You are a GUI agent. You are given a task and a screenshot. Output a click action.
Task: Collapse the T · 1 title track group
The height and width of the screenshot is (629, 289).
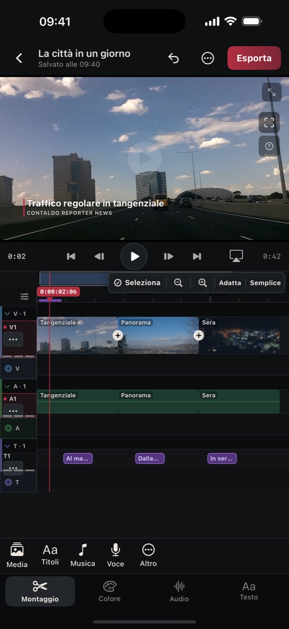pyautogui.click(x=7, y=446)
